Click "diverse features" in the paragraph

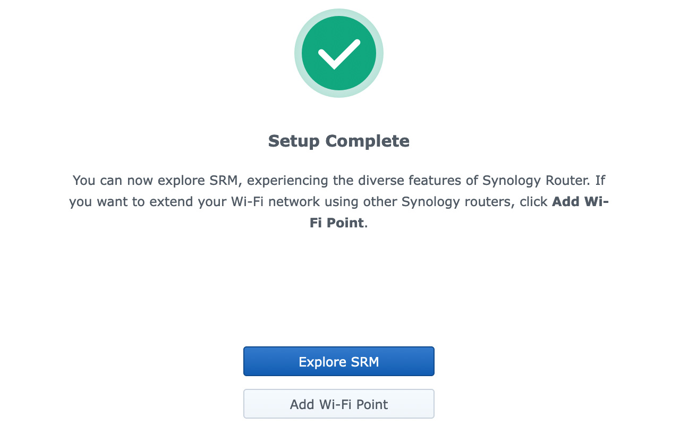[x=407, y=181]
